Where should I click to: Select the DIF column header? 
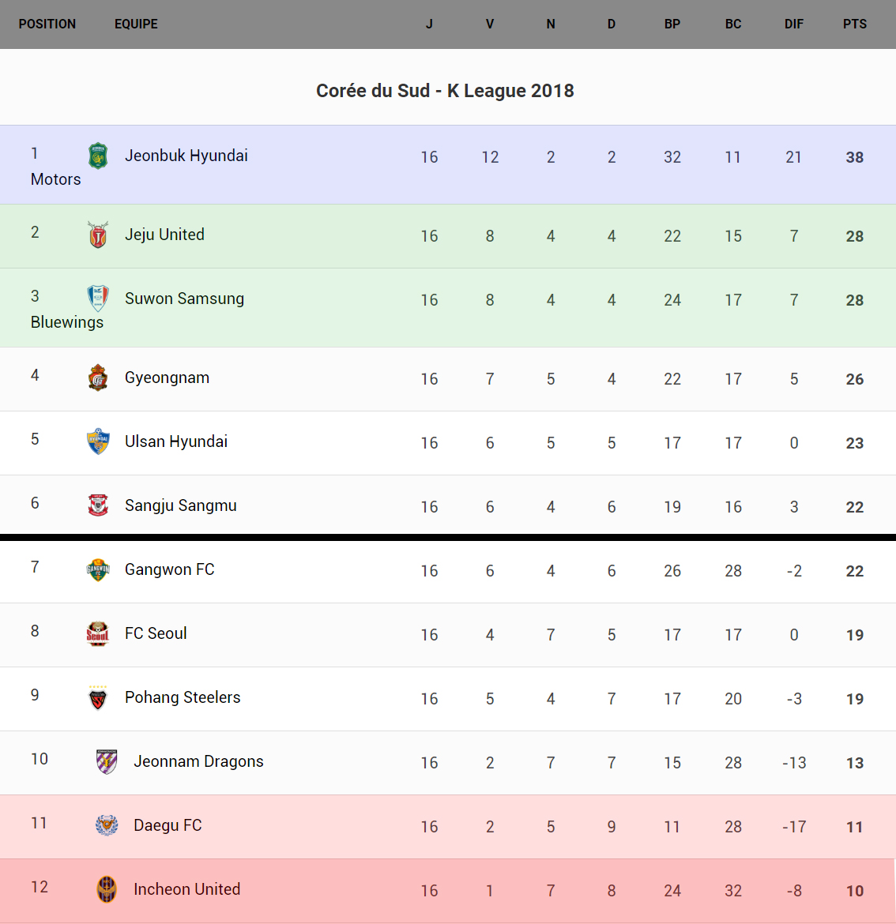794,24
